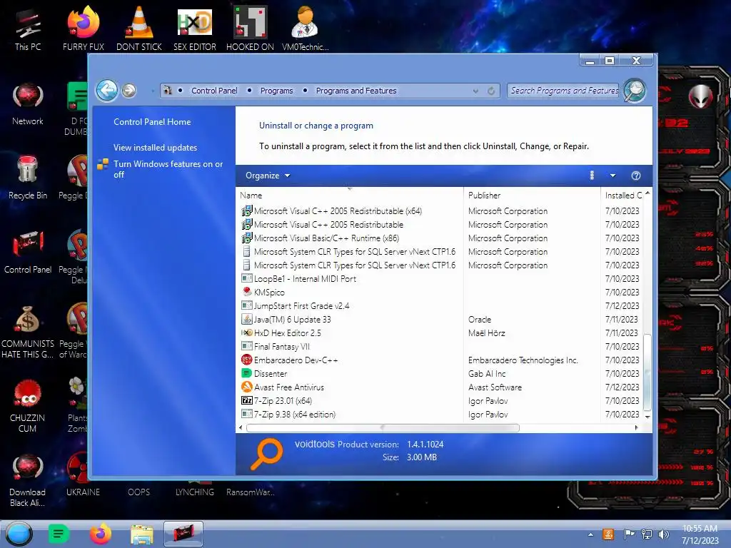
Task: Open Network desktop icon
Action: (x=28, y=105)
